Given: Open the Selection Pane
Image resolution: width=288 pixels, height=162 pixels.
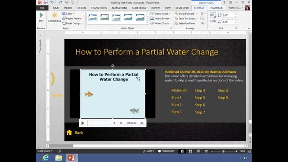Looking at the screenshot, I should [x=185, y=23].
